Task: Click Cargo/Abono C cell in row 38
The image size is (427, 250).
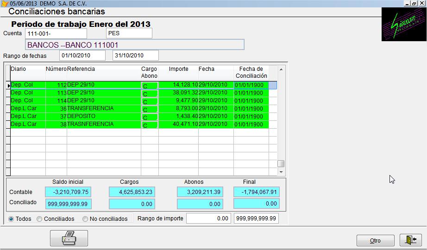Action: pos(150,125)
